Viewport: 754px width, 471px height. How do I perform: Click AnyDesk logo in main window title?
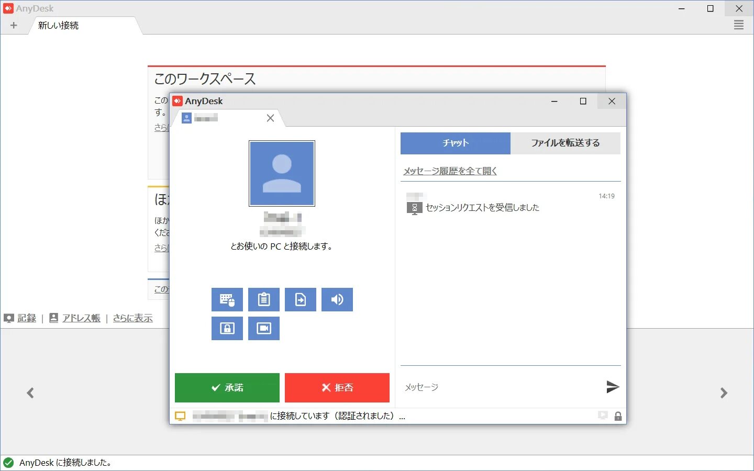tap(8, 8)
